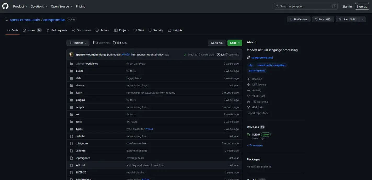
Task: Select the Code tab
Action: click(x=13, y=30)
